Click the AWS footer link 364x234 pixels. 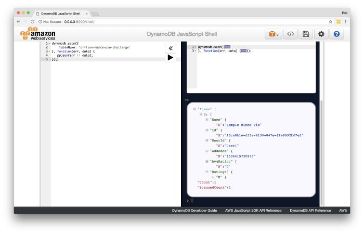click(343, 210)
